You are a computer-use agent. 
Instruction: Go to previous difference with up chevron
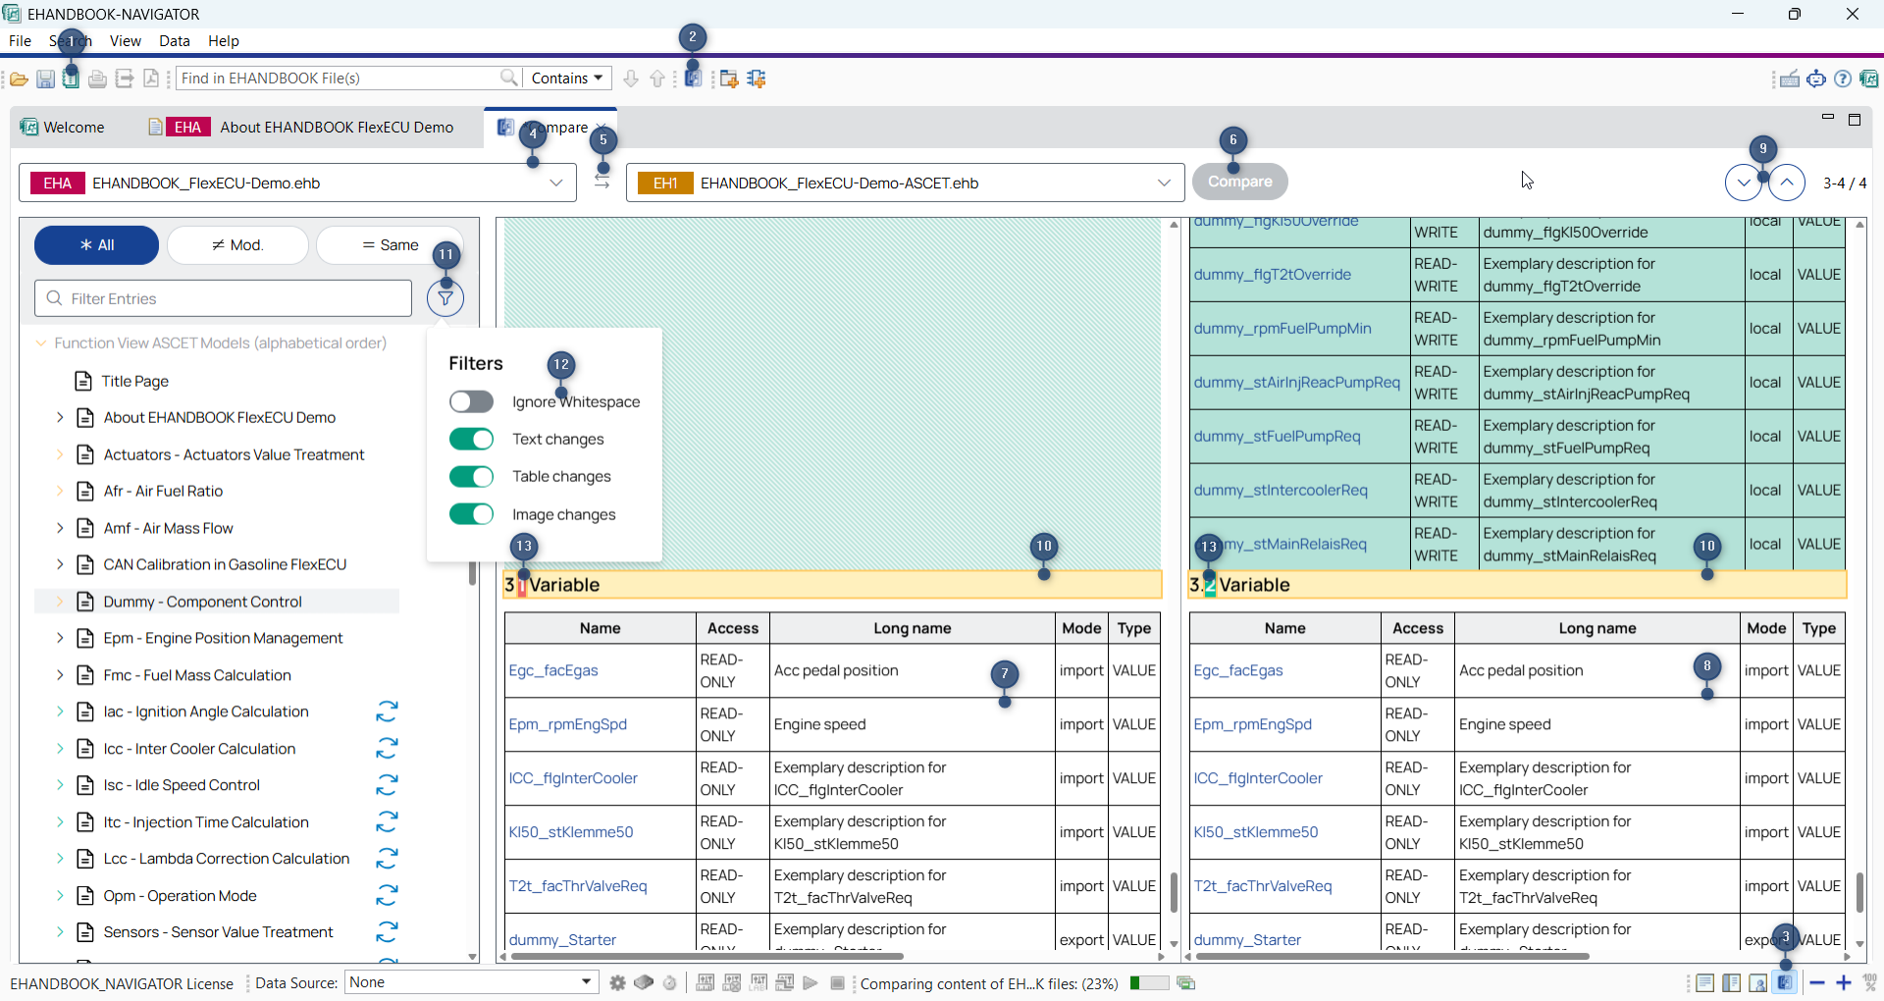[x=1787, y=183]
